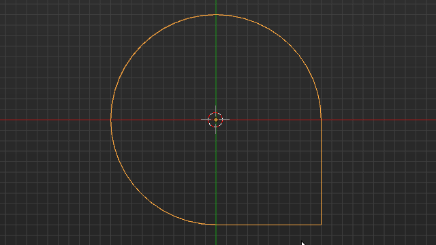The width and height of the screenshot is (436, 245).
Task: Click the orange origin dot inside the cursor
Action: tap(216, 120)
